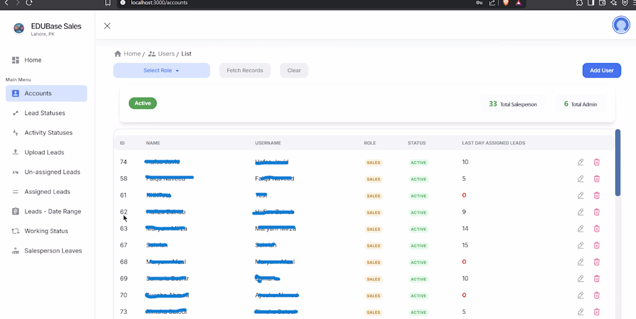Click the Brave shields icon in address bar
The width and height of the screenshot is (636, 319).
tap(506, 3)
